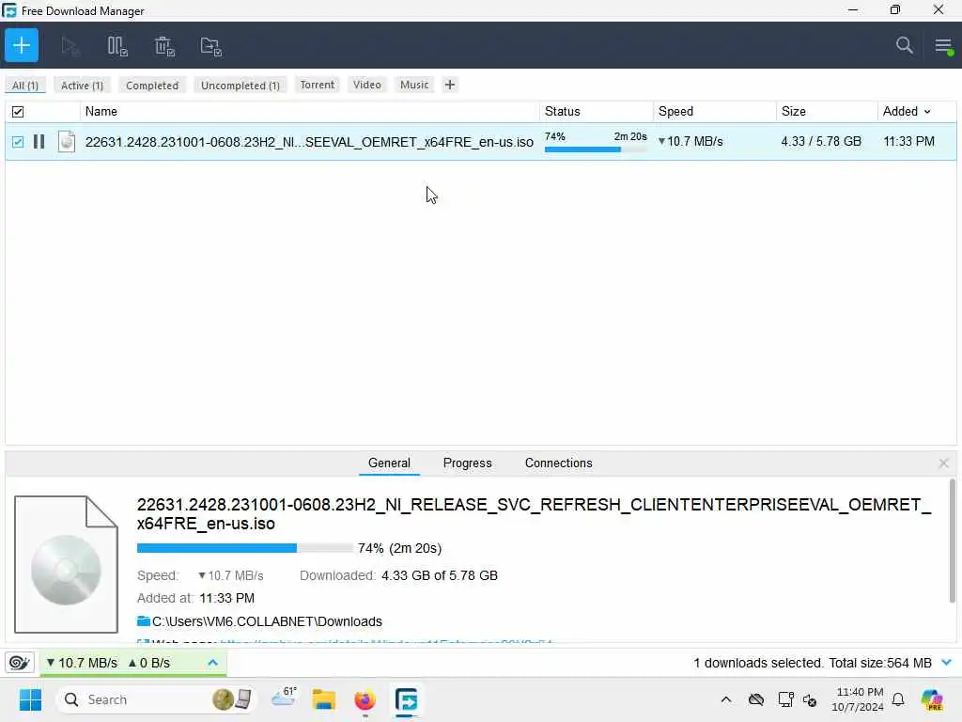The height and width of the screenshot is (722, 962).
Task: Open C:\Users\VM6.COLLABNET\Downloads path link
Action: click(267, 621)
